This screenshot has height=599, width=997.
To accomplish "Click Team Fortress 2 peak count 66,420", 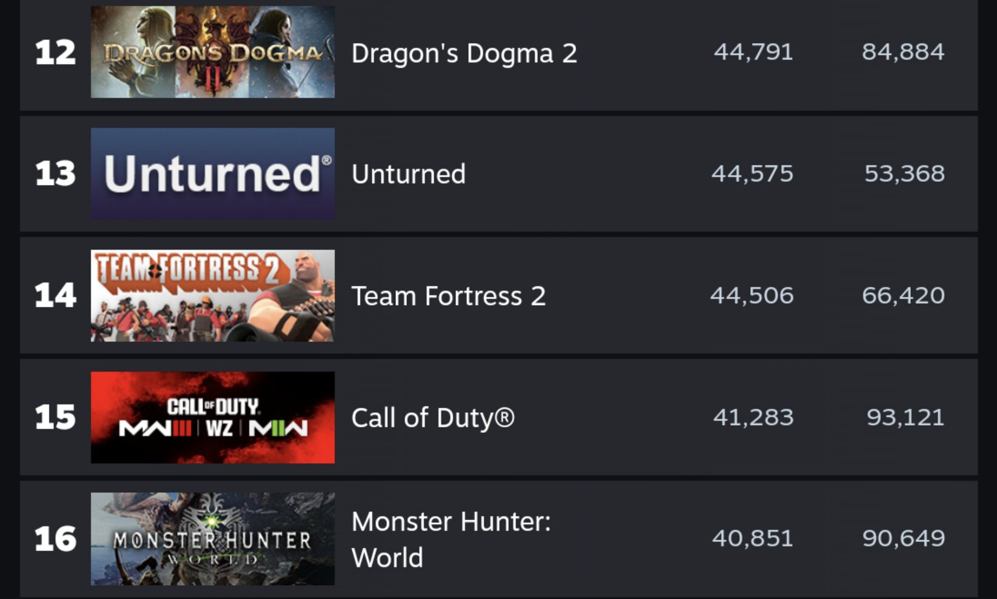I will [x=903, y=295].
